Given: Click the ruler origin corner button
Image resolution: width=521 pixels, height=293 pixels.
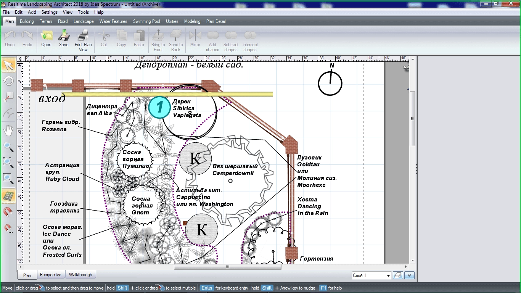Looking at the screenshot, I should click(x=20, y=59).
